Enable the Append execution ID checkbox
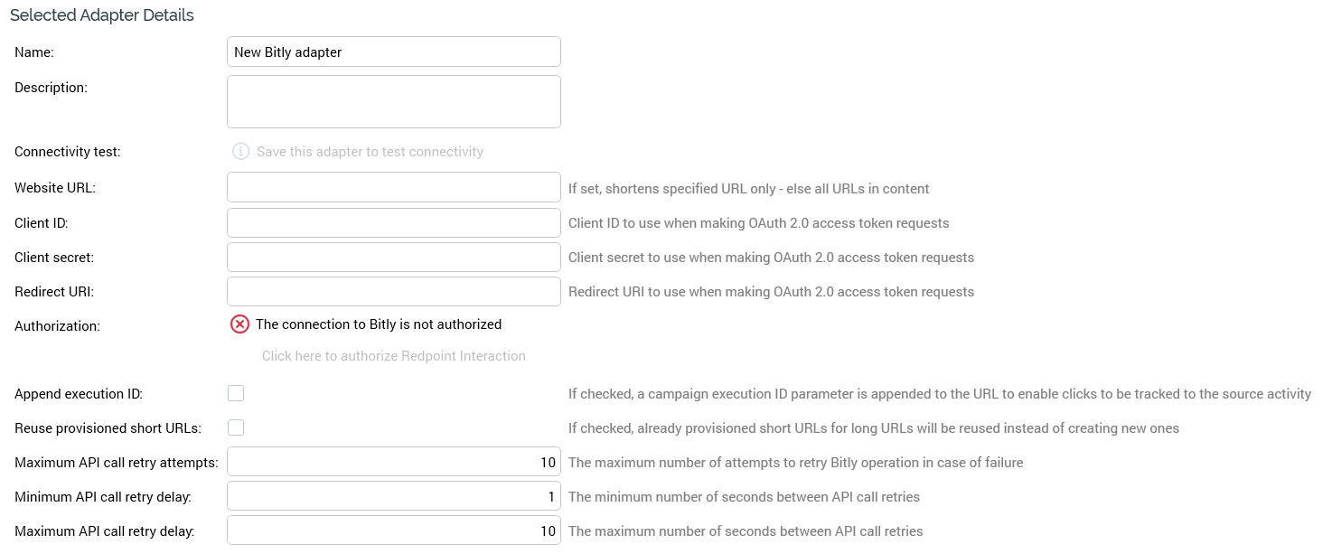Viewport: 1332px width, 554px height. pyautogui.click(x=236, y=393)
